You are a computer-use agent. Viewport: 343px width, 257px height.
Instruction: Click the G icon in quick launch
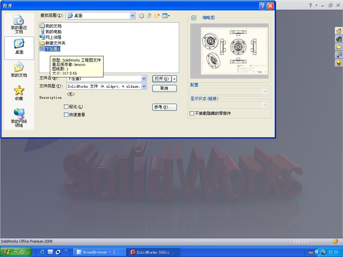point(50,252)
